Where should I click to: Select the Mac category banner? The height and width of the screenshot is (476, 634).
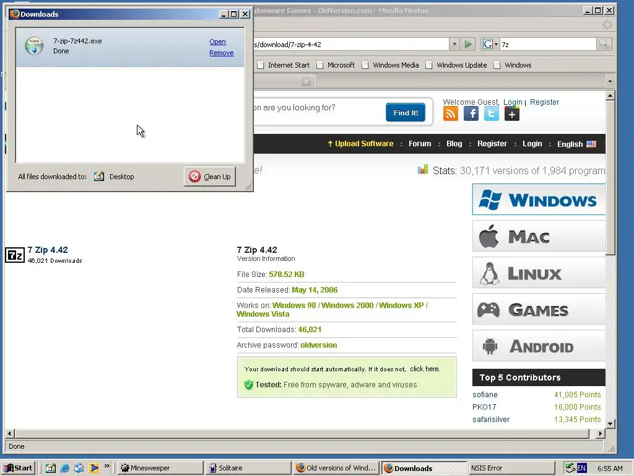pos(539,236)
